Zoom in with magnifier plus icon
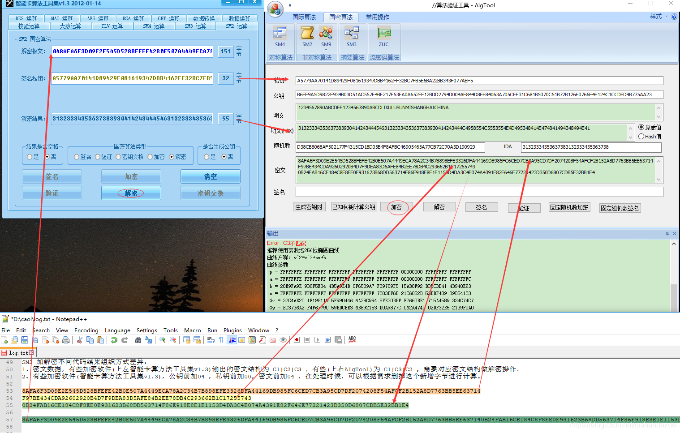This screenshot has width=680, height=433. [162, 340]
